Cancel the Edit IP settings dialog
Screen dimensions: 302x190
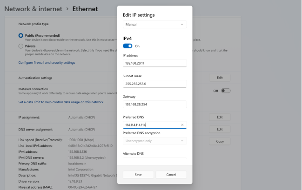point(171,175)
